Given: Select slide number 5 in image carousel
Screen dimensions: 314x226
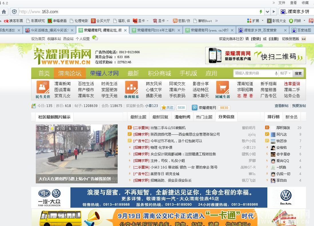Looking at the screenshot, I should [x=64, y=129].
